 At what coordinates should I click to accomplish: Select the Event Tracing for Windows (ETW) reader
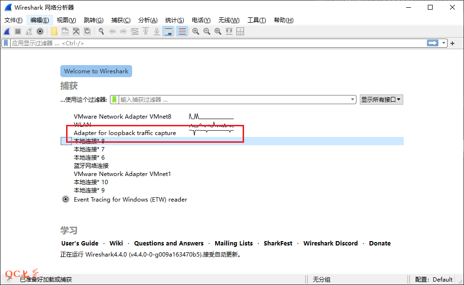[x=130, y=200]
